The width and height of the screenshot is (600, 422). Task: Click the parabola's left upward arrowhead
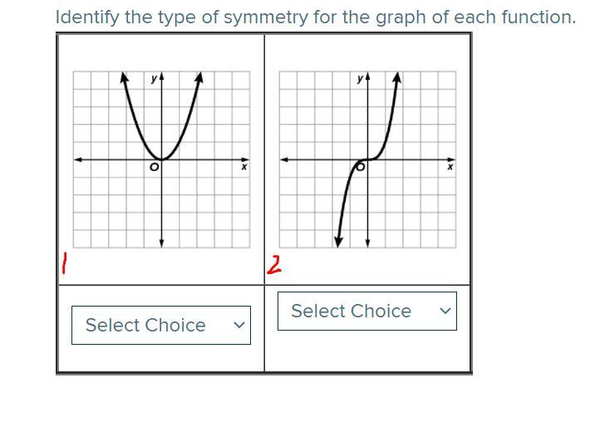pos(124,77)
